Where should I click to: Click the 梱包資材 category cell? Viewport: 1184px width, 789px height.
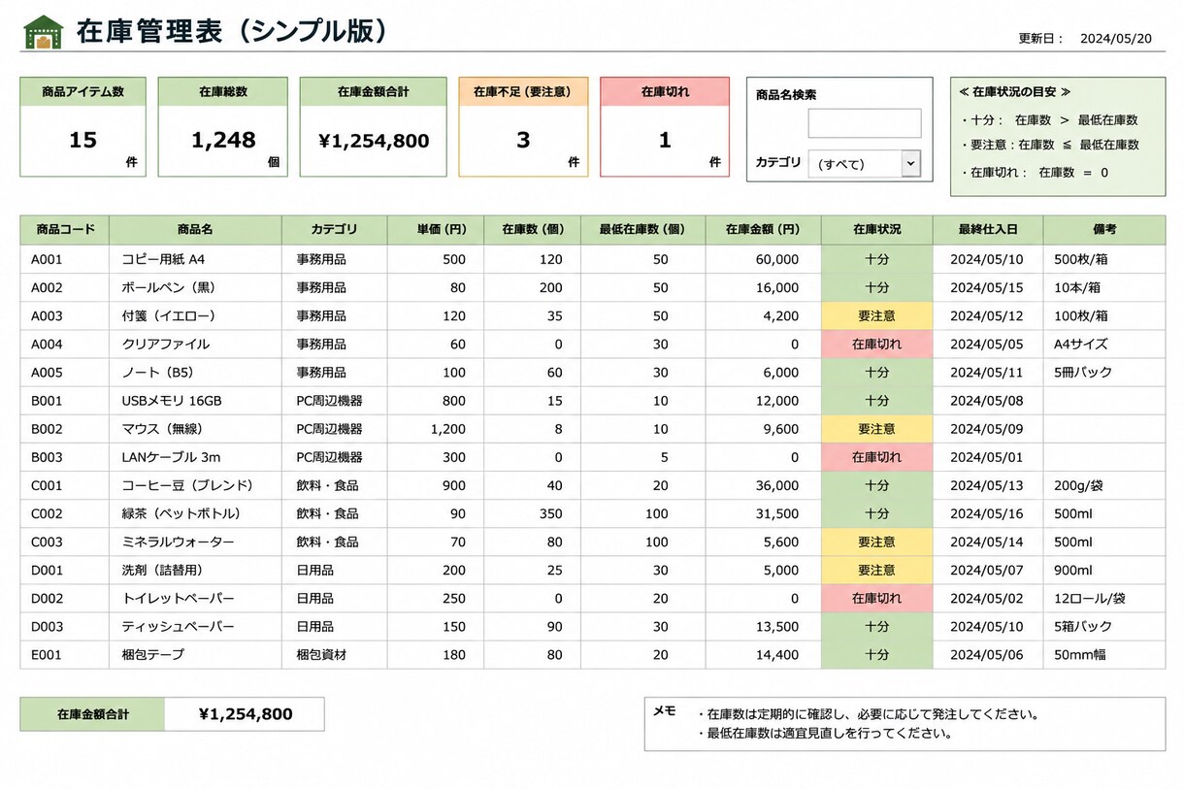(x=335, y=655)
